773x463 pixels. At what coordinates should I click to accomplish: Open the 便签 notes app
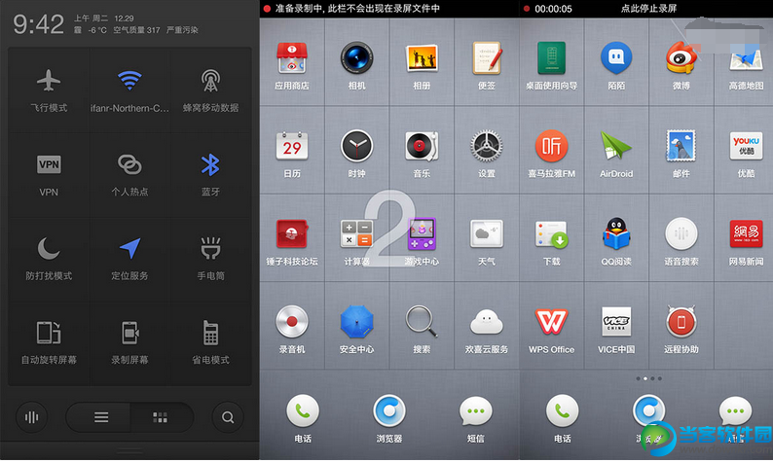pyautogui.click(x=487, y=58)
